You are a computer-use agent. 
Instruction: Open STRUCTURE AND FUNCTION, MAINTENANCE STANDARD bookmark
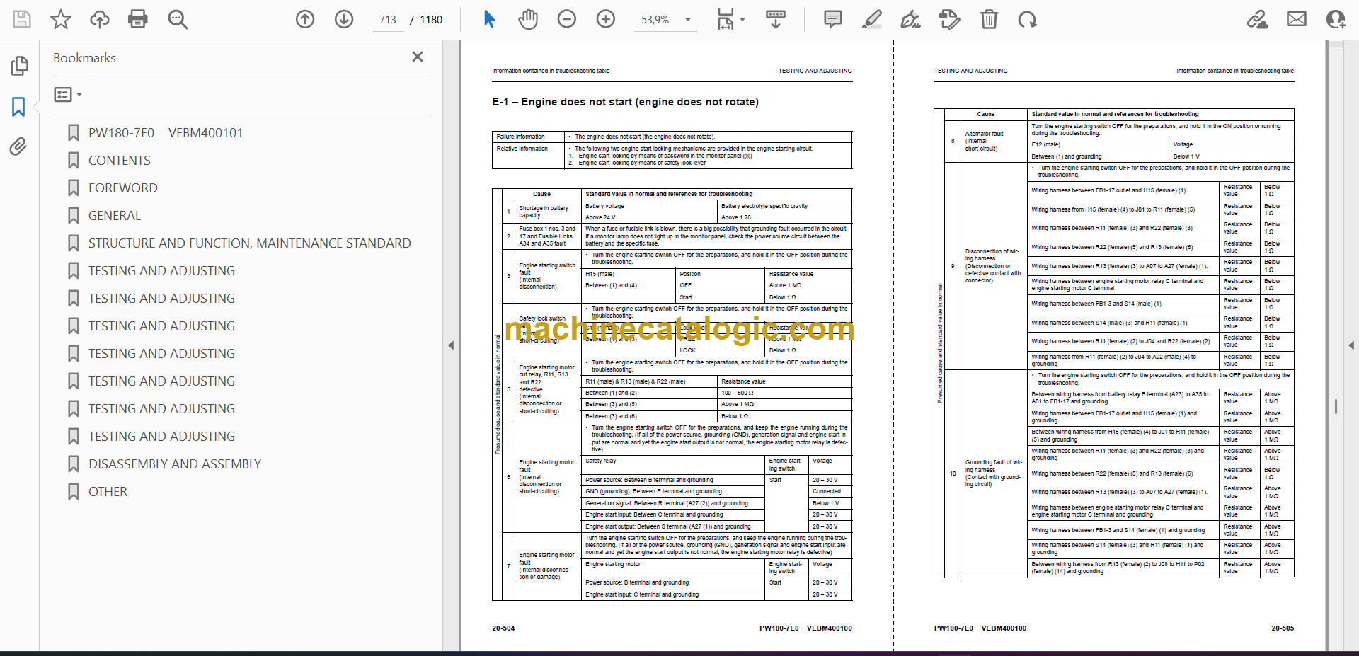pos(249,243)
